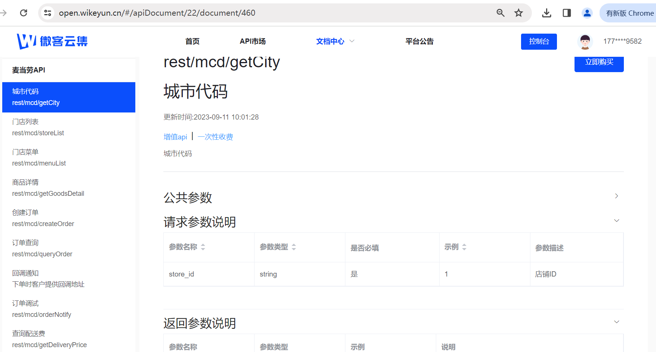Select 门店菜单 menuList sidebar item
The image size is (656, 352).
tap(69, 158)
